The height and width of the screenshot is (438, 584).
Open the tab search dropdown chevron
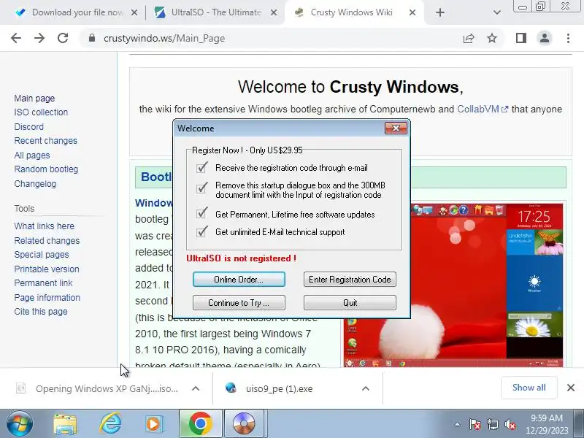[x=496, y=12]
